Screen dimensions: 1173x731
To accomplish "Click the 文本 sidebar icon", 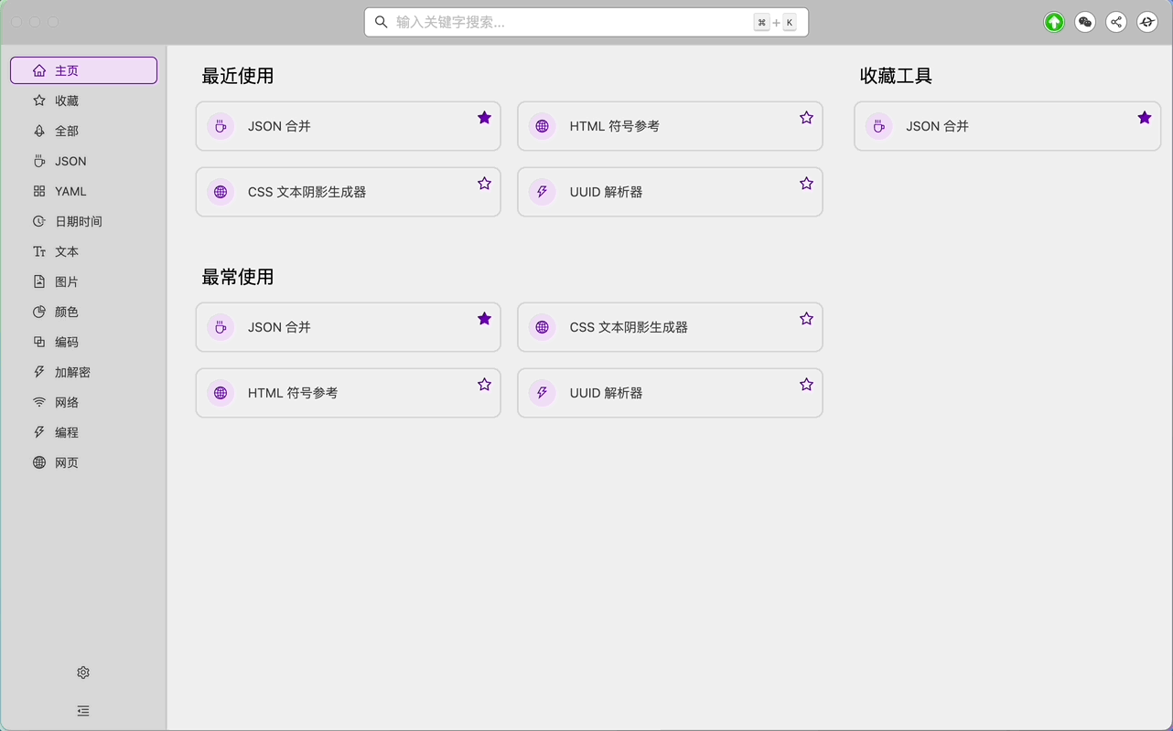I will point(39,251).
